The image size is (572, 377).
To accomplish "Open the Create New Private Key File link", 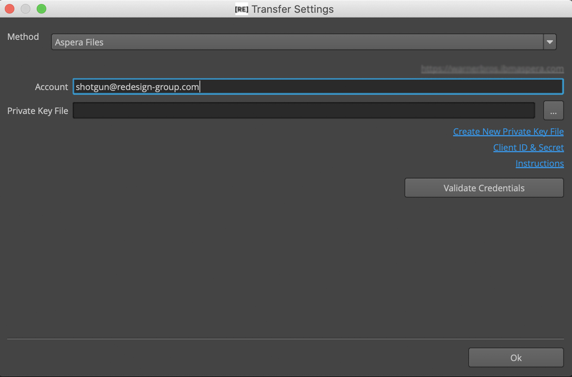I will coord(508,132).
